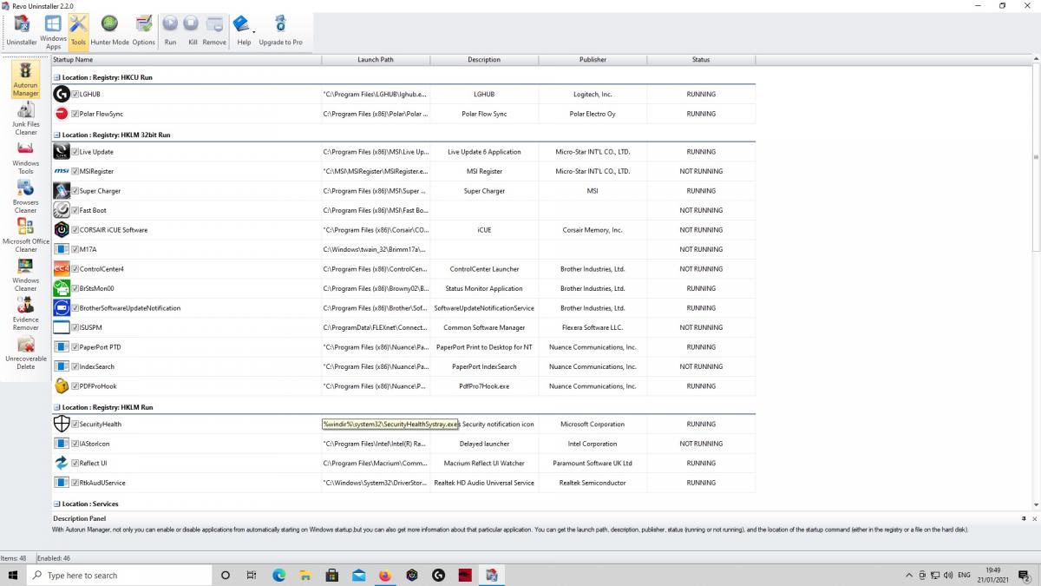
Task: Collapse the HKLM 32bit Run group
Action: 57,135
